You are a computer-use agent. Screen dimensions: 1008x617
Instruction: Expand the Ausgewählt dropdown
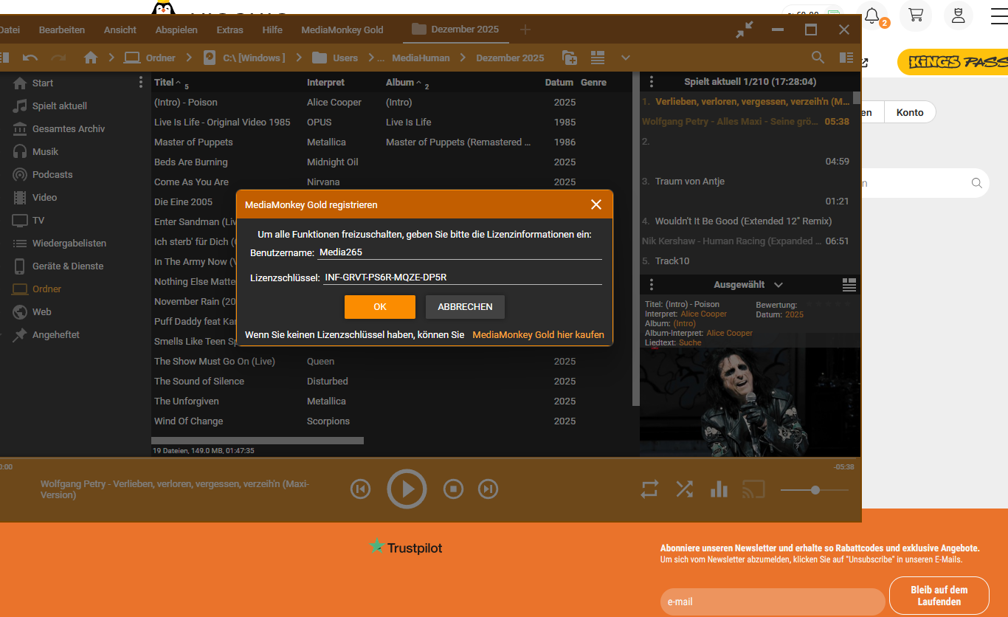point(778,285)
